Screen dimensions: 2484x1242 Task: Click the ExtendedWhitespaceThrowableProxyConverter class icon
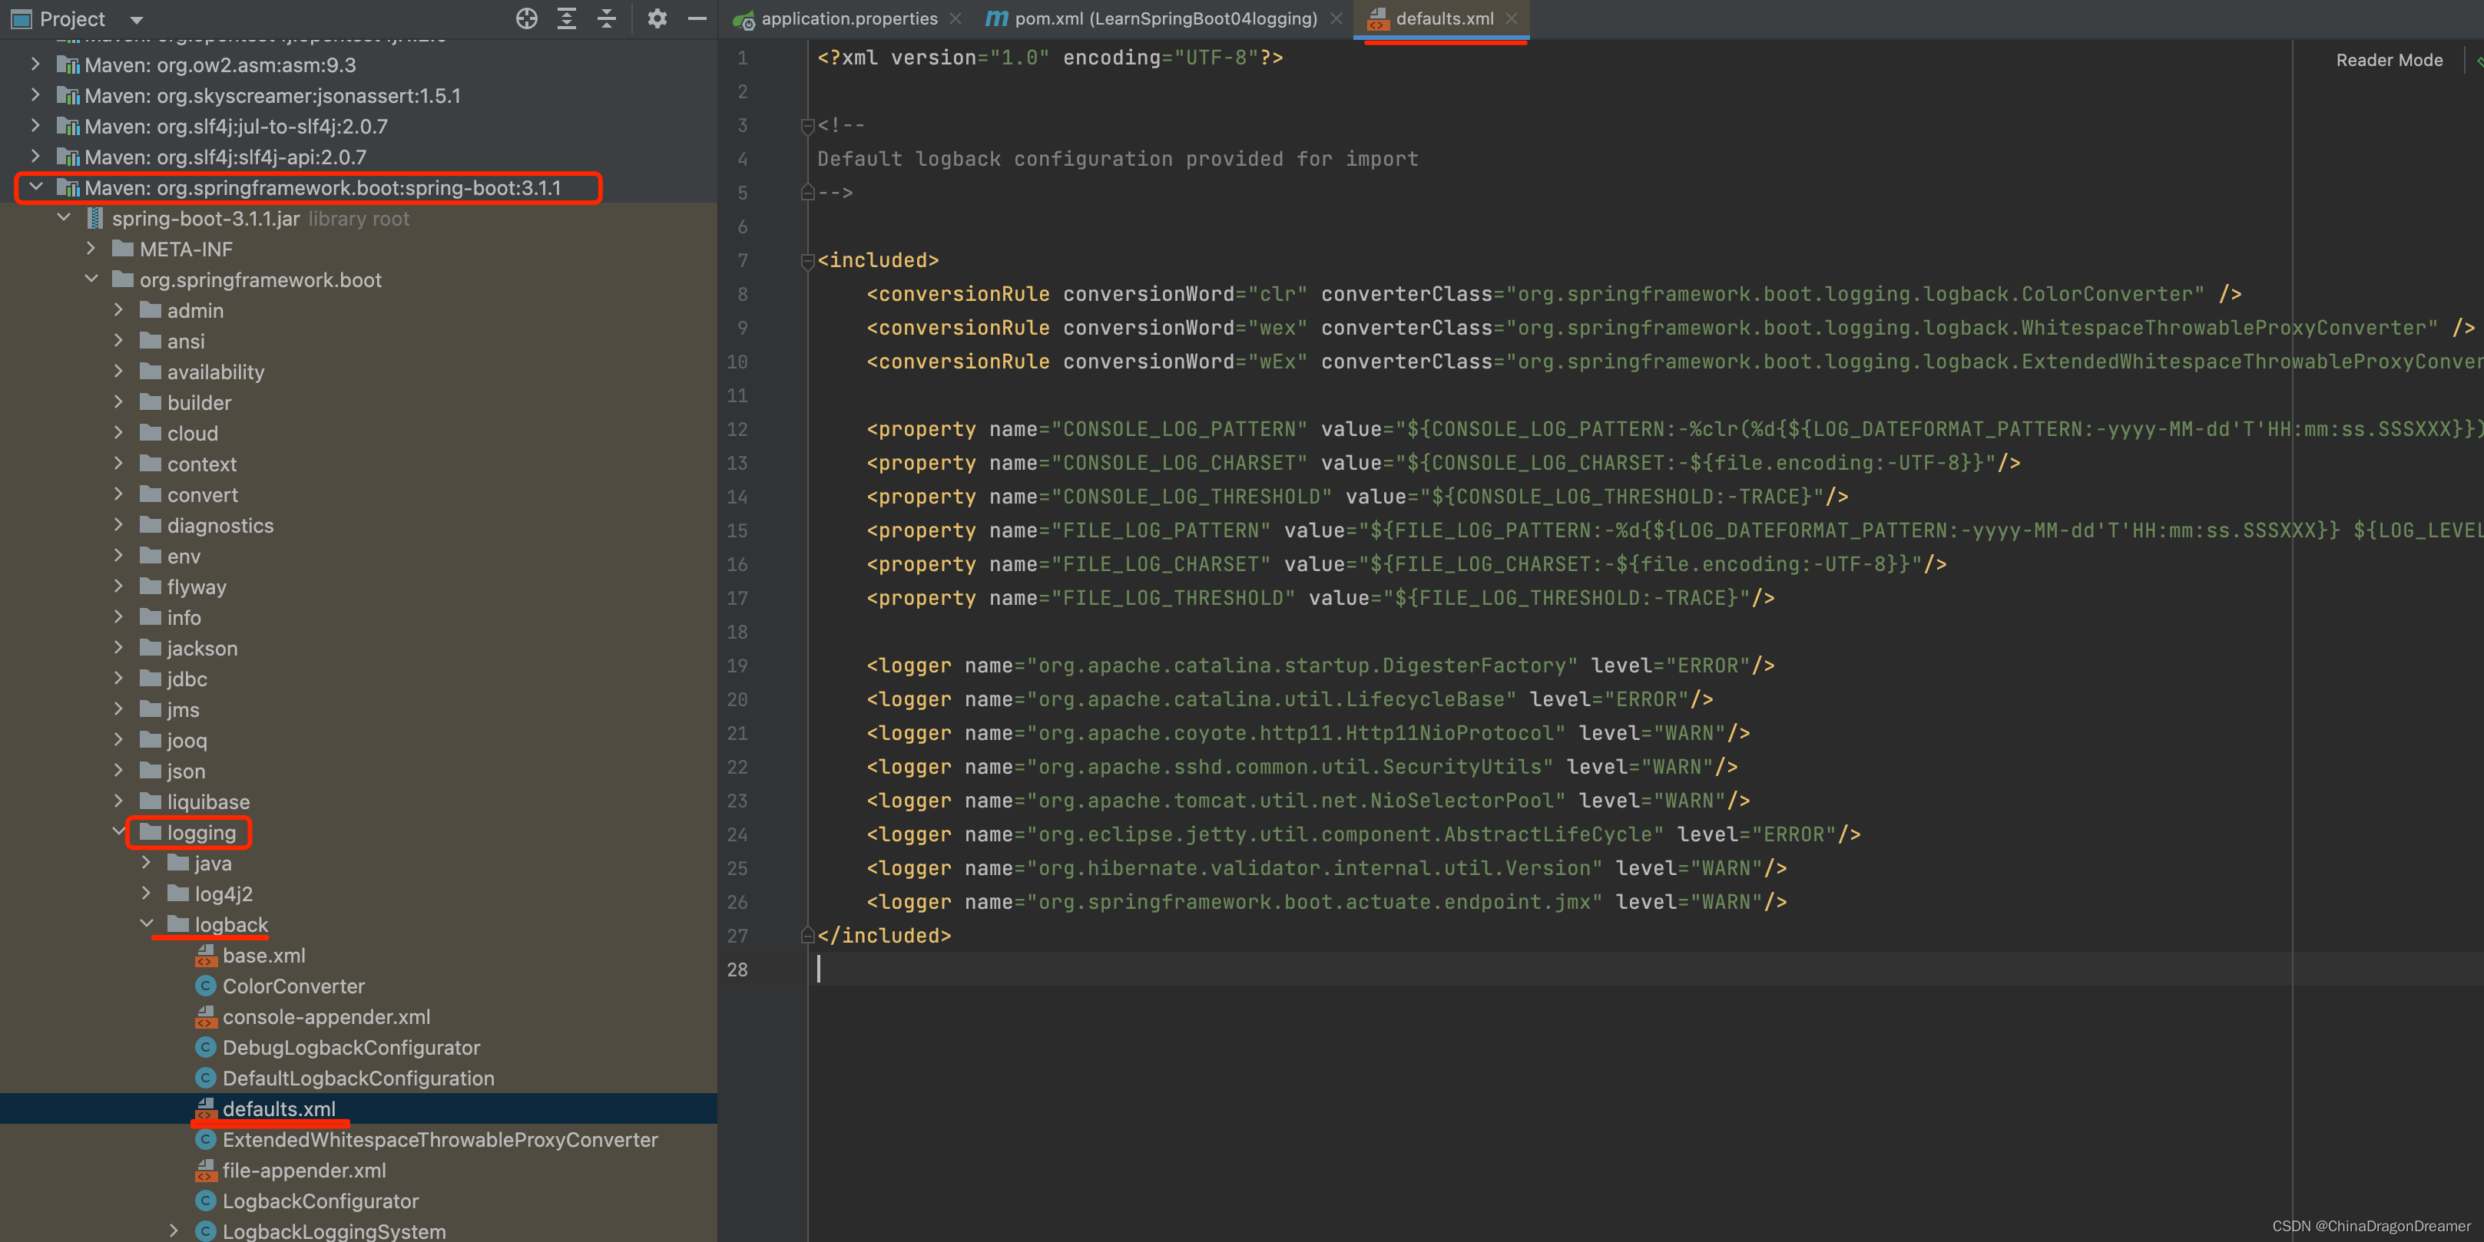tap(205, 1139)
